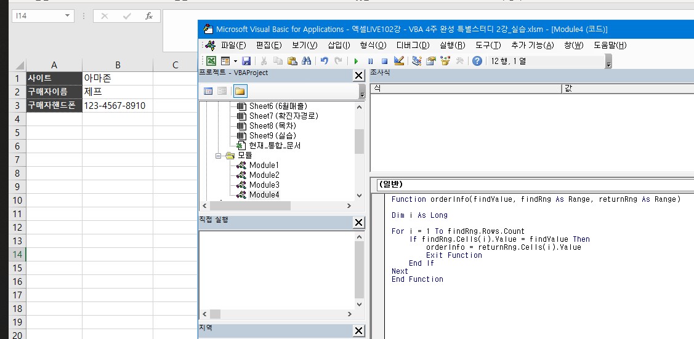Click the Reset stop icon
The width and height of the screenshot is (694, 339).
(384, 61)
